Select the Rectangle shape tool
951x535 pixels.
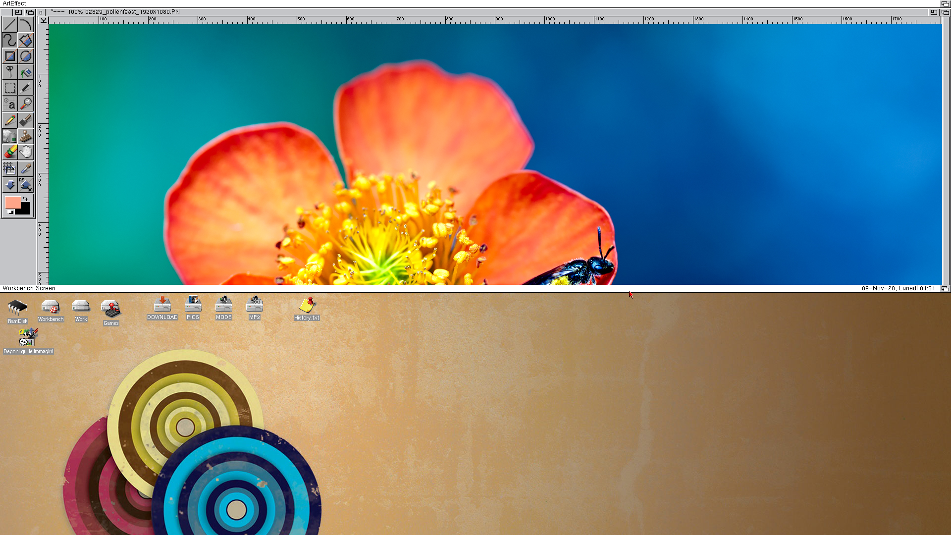[x=10, y=56]
